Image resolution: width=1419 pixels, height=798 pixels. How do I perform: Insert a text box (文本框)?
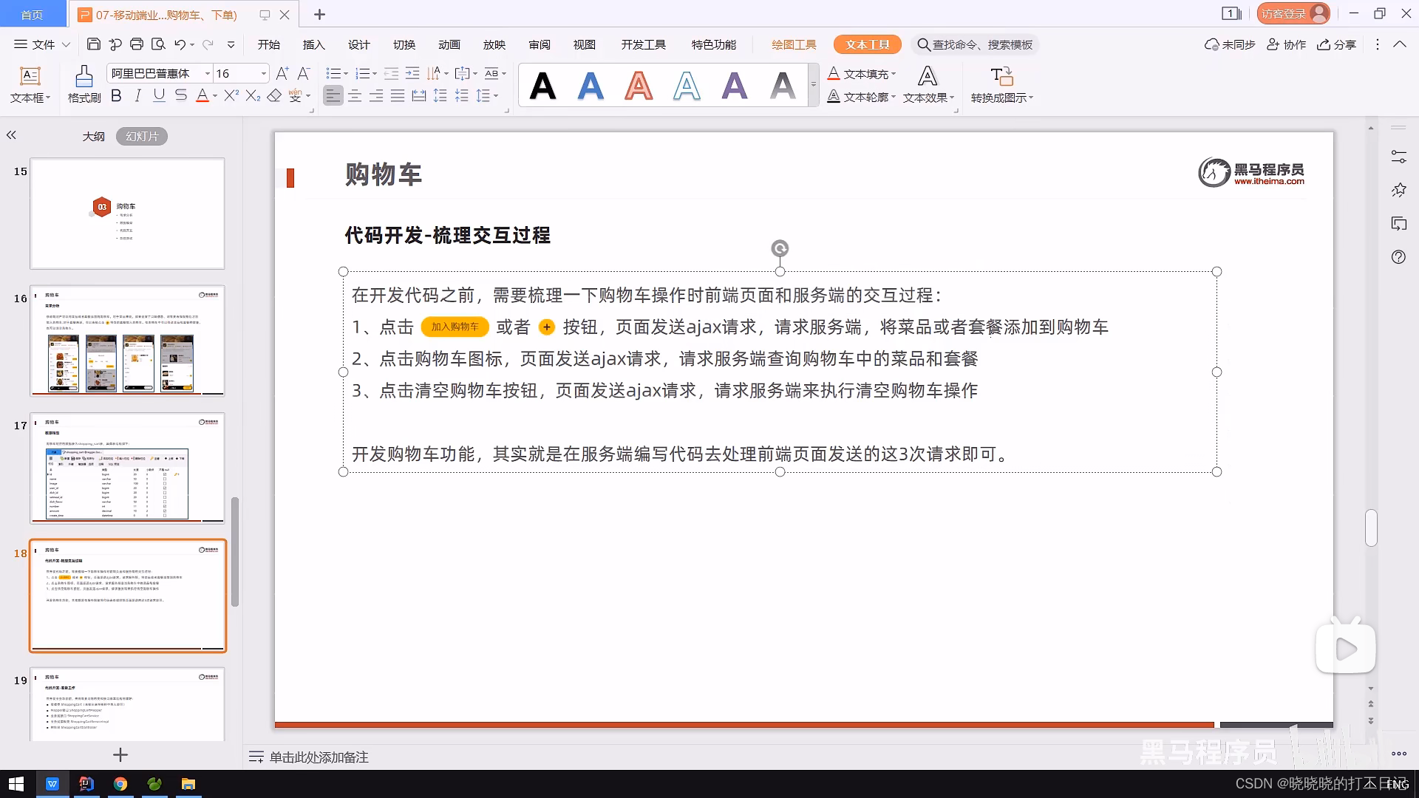click(x=30, y=84)
